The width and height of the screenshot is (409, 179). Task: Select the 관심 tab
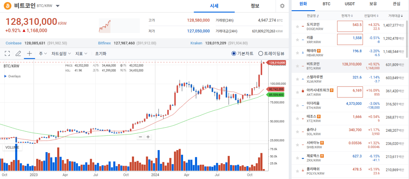397,4
